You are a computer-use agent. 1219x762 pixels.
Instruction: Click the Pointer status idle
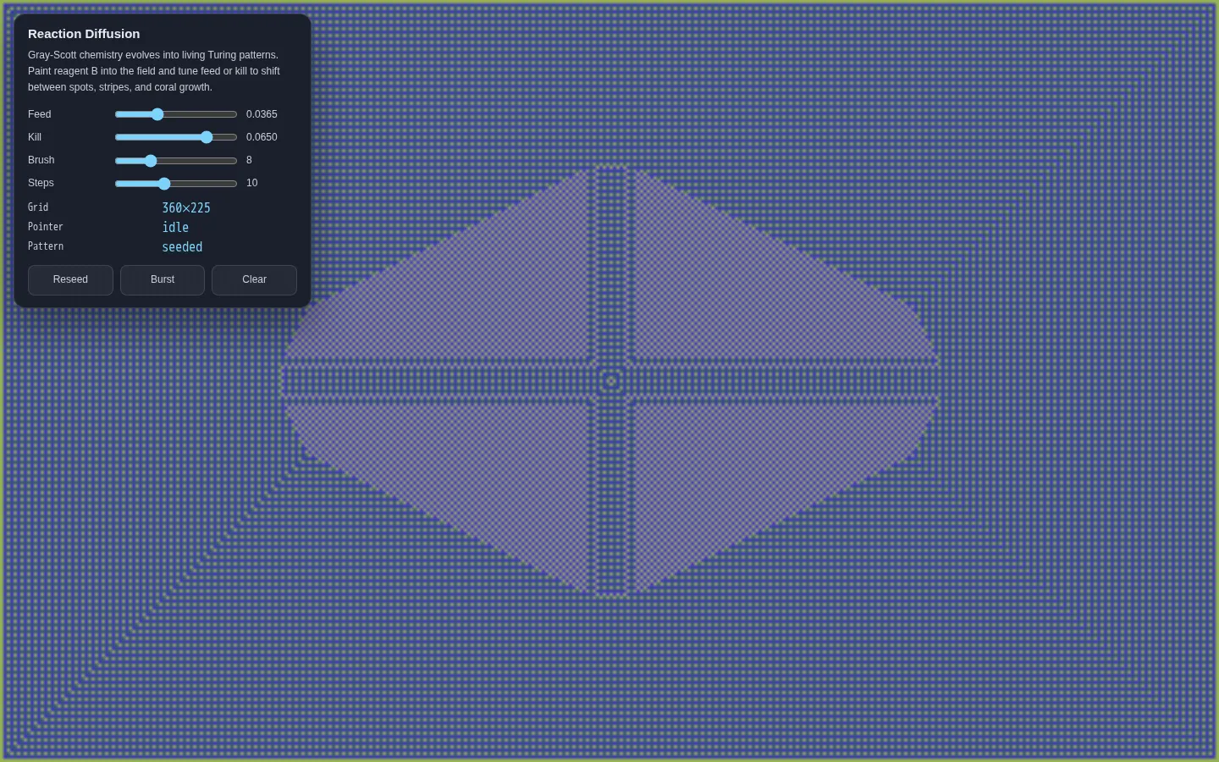click(x=175, y=227)
